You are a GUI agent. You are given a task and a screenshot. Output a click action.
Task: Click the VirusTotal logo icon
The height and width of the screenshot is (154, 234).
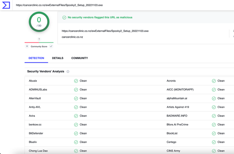pos(6,5)
